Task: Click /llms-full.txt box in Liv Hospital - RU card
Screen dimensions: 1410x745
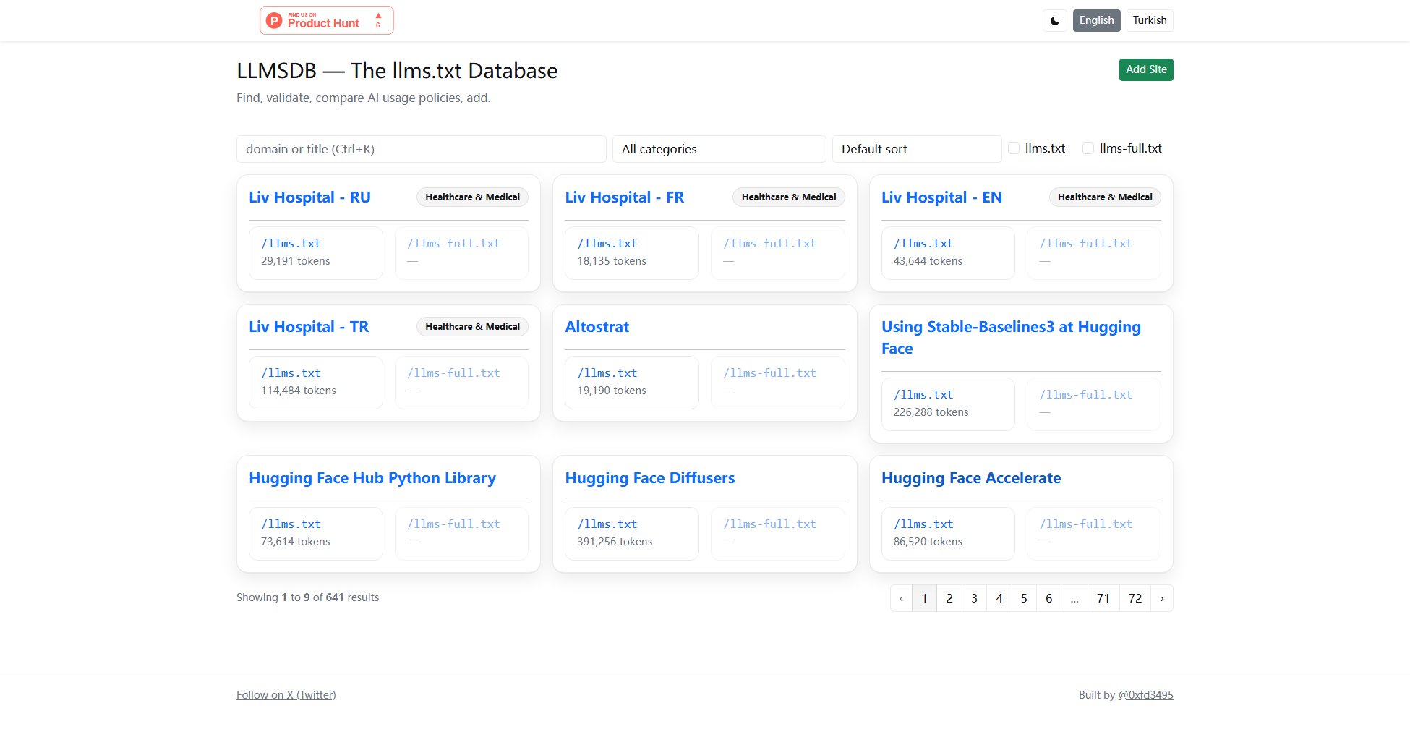Action: coord(461,253)
